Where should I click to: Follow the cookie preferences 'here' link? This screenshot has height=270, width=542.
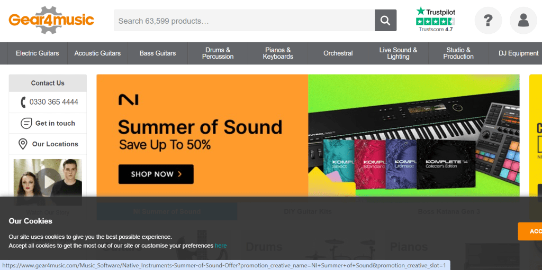point(221,246)
